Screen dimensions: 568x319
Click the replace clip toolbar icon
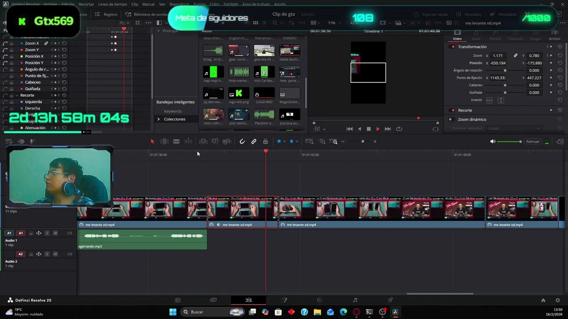point(227,141)
